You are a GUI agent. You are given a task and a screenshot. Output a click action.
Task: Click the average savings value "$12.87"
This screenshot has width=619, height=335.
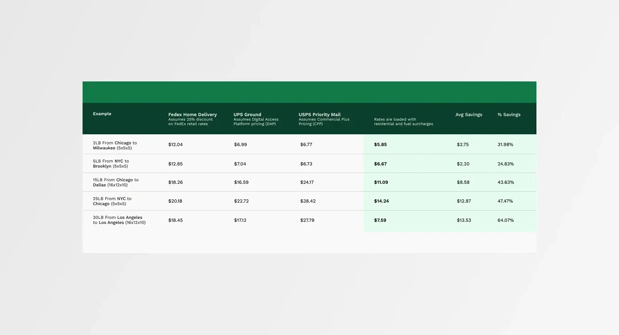pyautogui.click(x=464, y=201)
